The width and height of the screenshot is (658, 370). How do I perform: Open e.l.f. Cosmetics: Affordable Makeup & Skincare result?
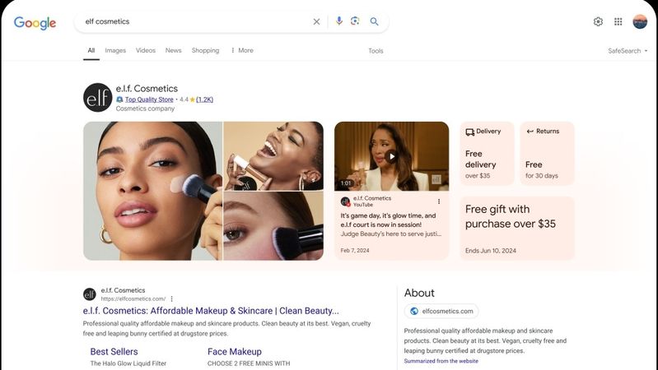click(211, 311)
